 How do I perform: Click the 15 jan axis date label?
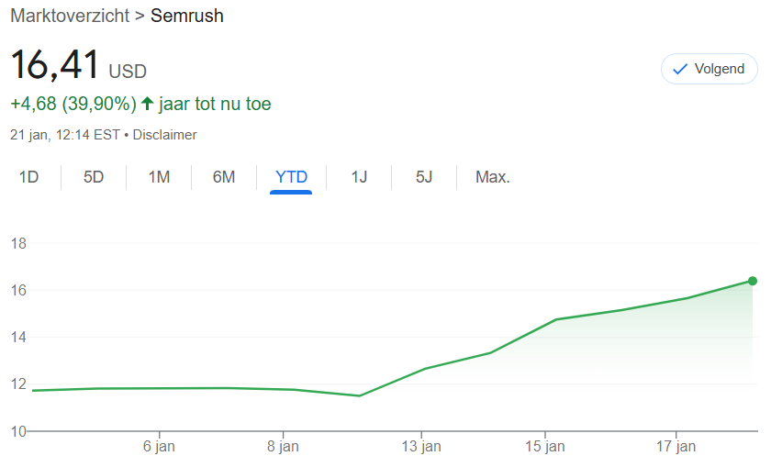[x=544, y=447]
